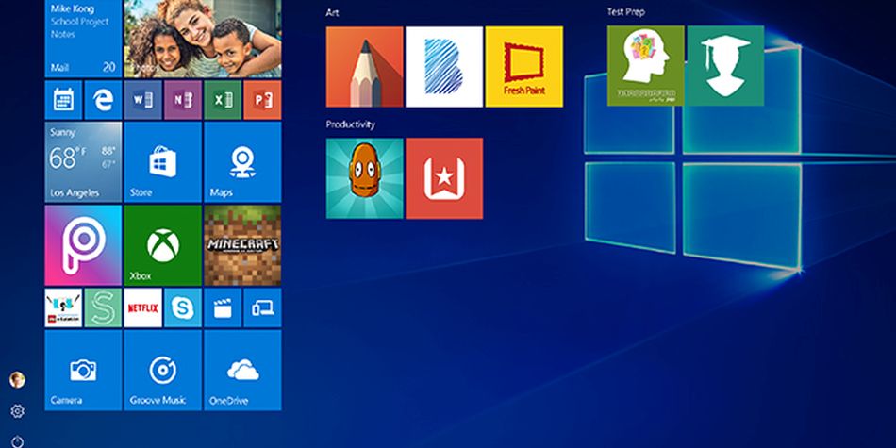Launch Fresh Paint from its yellow tile
896x448 pixels.
pos(524,67)
